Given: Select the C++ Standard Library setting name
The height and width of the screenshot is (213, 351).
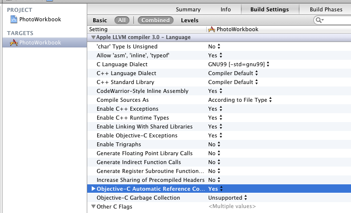Looking at the screenshot, I should click(x=125, y=82).
